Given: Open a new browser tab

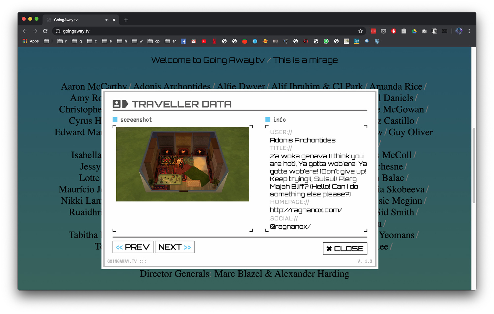Looking at the screenshot, I should [x=126, y=20].
